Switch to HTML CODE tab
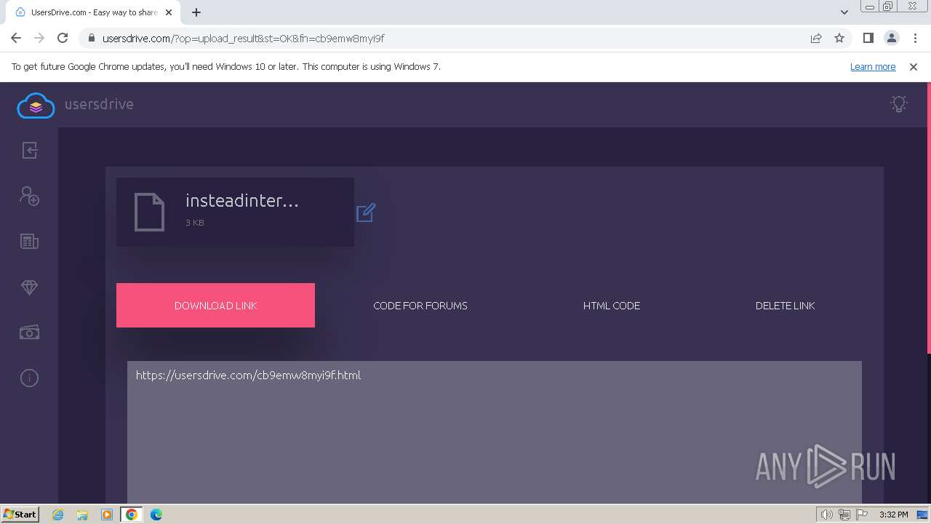Image resolution: width=931 pixels, height=524 pixels. (612, 306)
